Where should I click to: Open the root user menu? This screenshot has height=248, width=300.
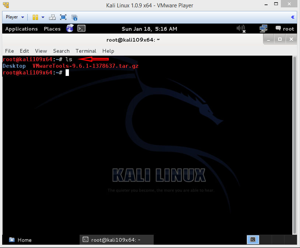(285, 29)
